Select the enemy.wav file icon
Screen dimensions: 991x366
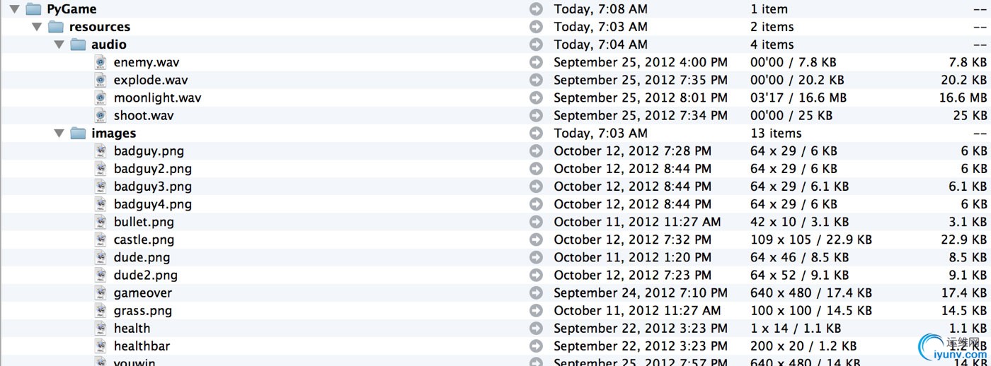point(101,62)
